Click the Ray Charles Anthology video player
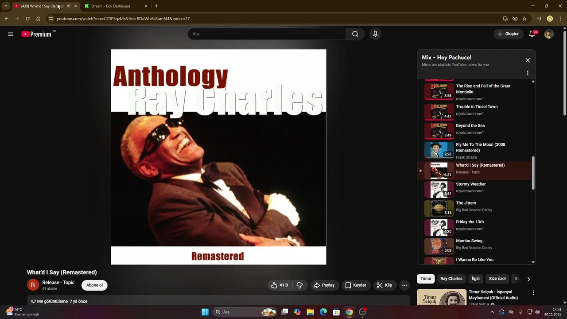This screenshot has height=319, width=567. pyautogui.click(x=218, y=157)
